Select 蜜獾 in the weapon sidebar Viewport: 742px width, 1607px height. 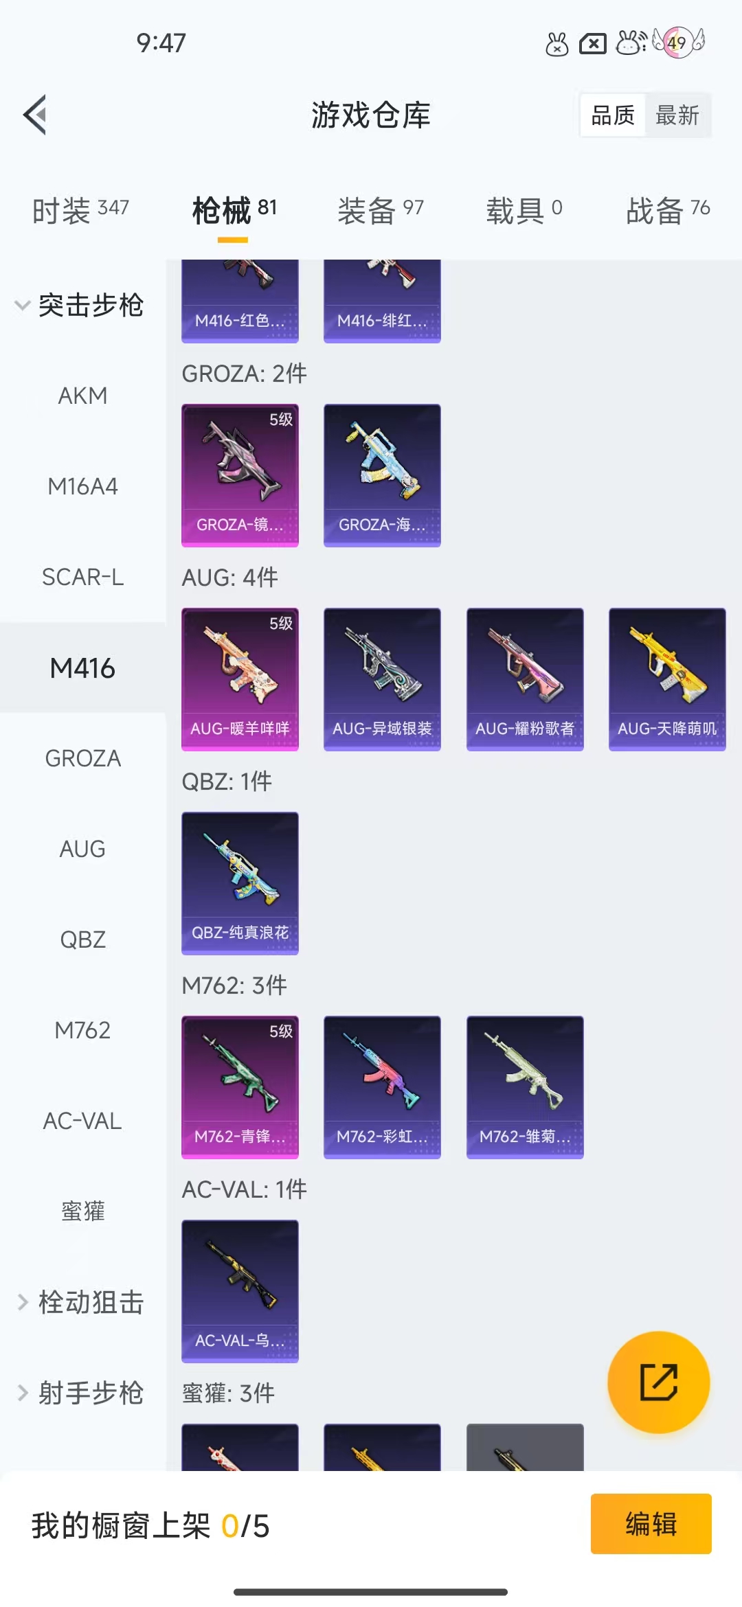[x=82, y=1211]
